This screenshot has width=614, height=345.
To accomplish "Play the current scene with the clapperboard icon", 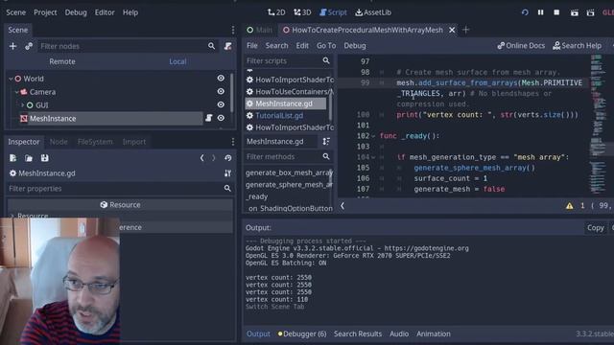I will click(574, 12).
